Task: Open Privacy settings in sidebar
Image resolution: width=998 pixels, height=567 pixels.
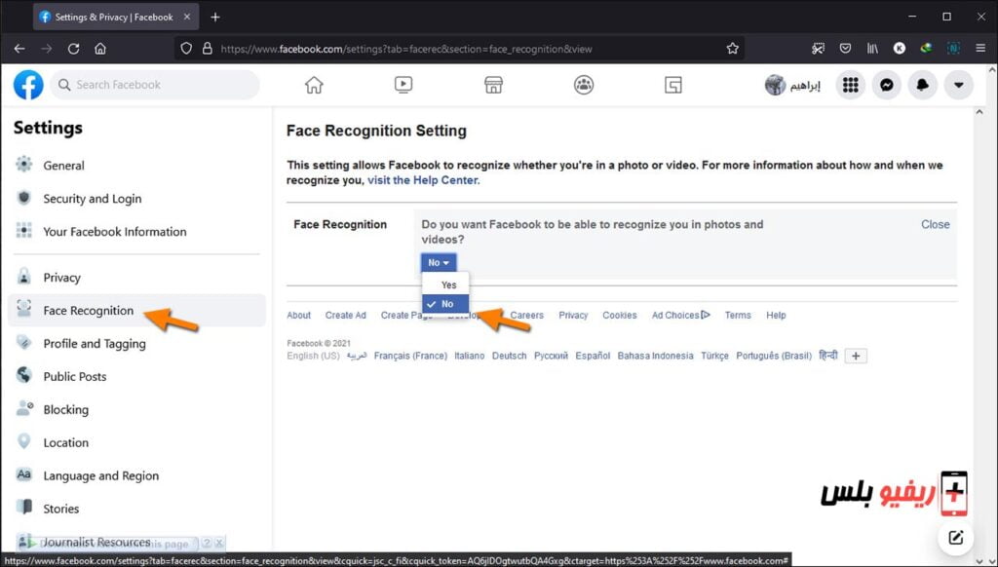Action: (x=61, y=278)
